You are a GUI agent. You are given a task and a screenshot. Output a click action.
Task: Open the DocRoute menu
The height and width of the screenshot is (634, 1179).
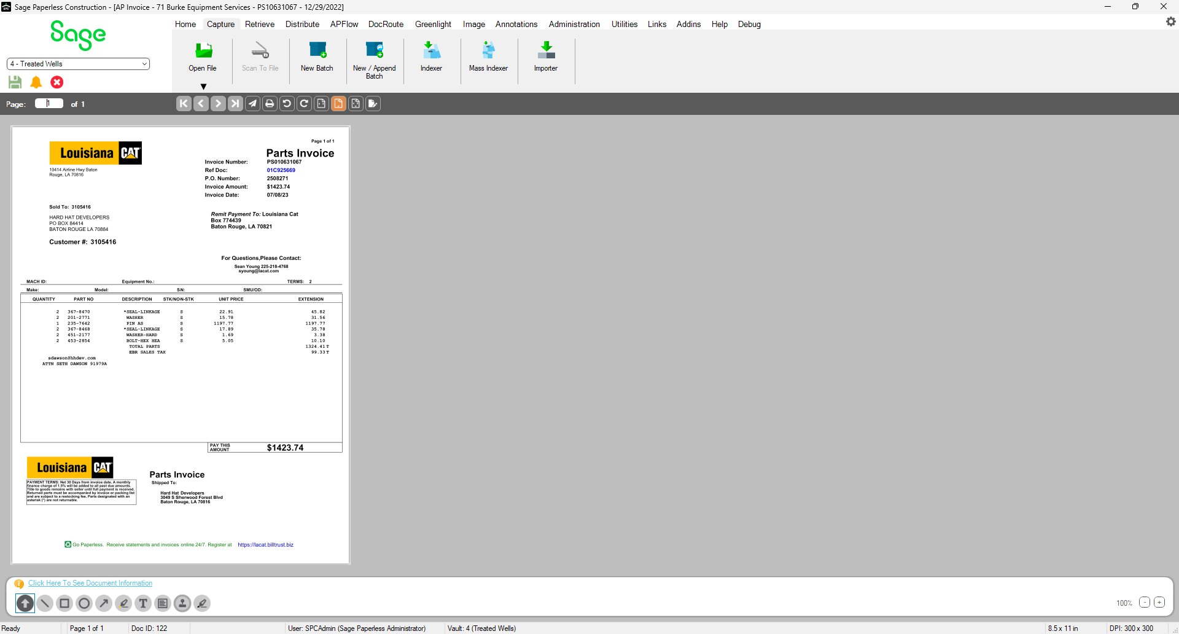[x=386, y=24]
